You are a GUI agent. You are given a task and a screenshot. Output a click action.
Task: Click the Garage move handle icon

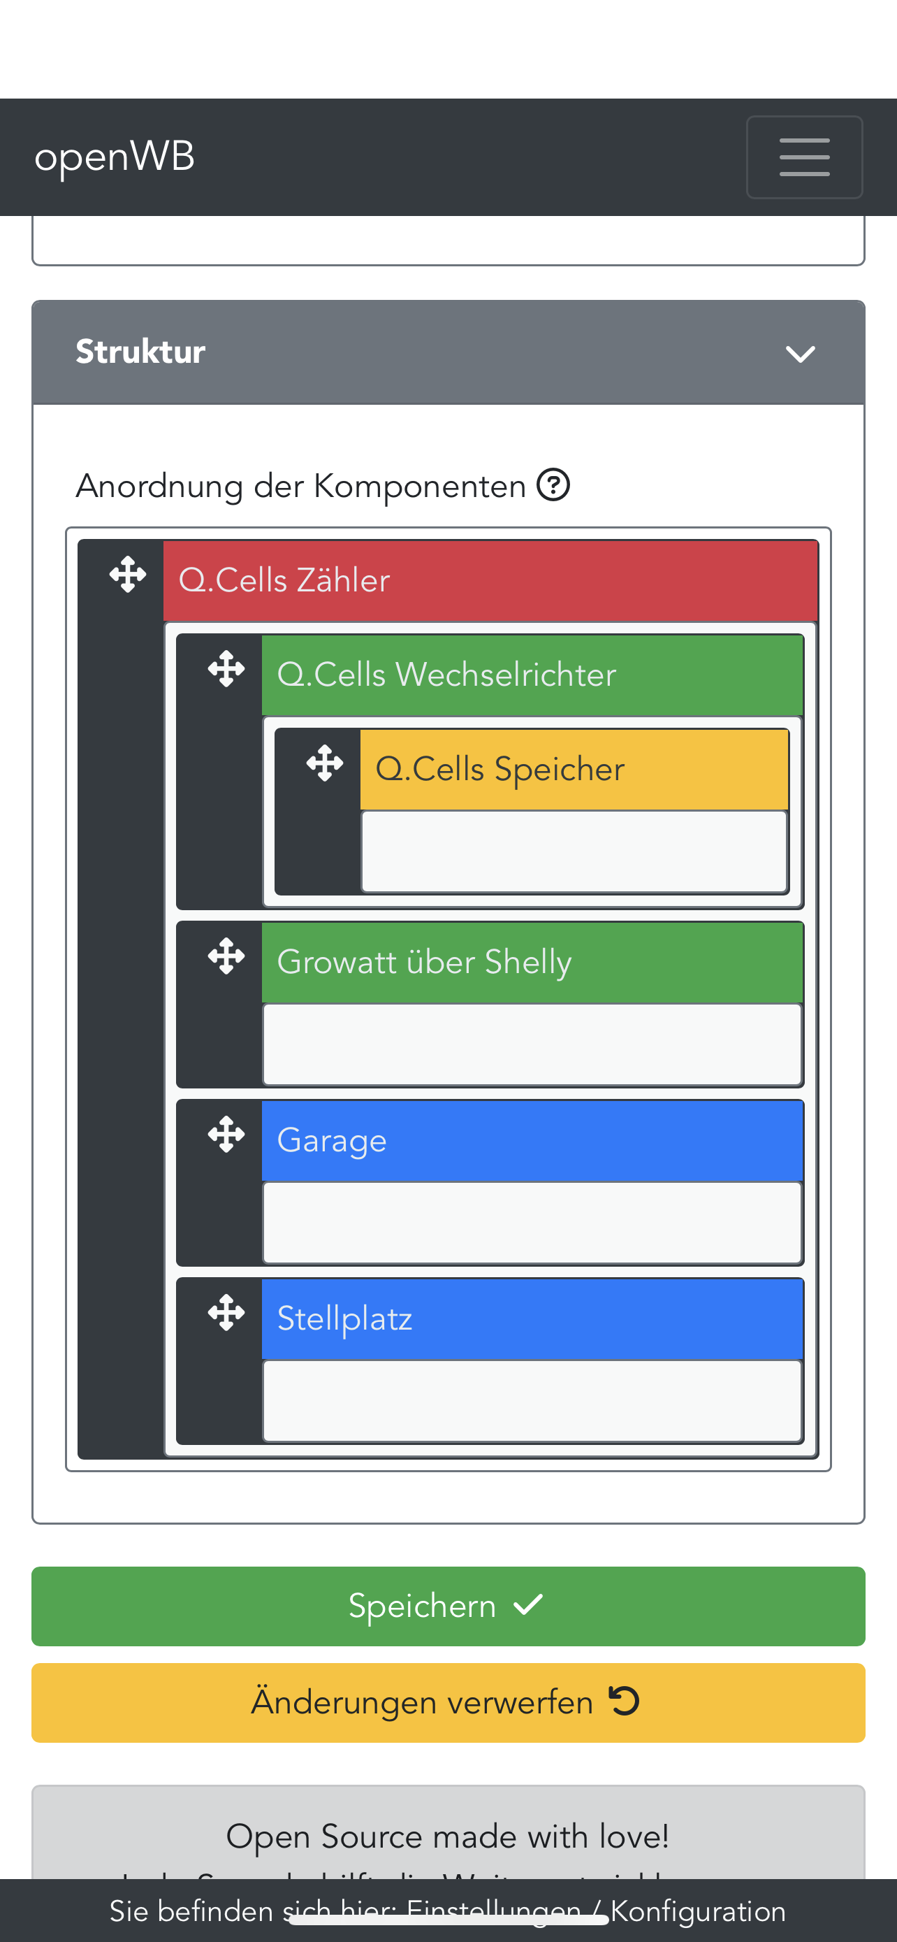pos(226,1135)
